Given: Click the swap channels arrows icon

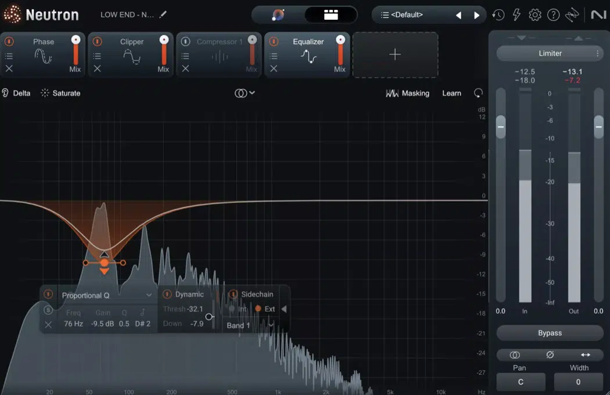Looking at the screenshot, I should point(586,355).
